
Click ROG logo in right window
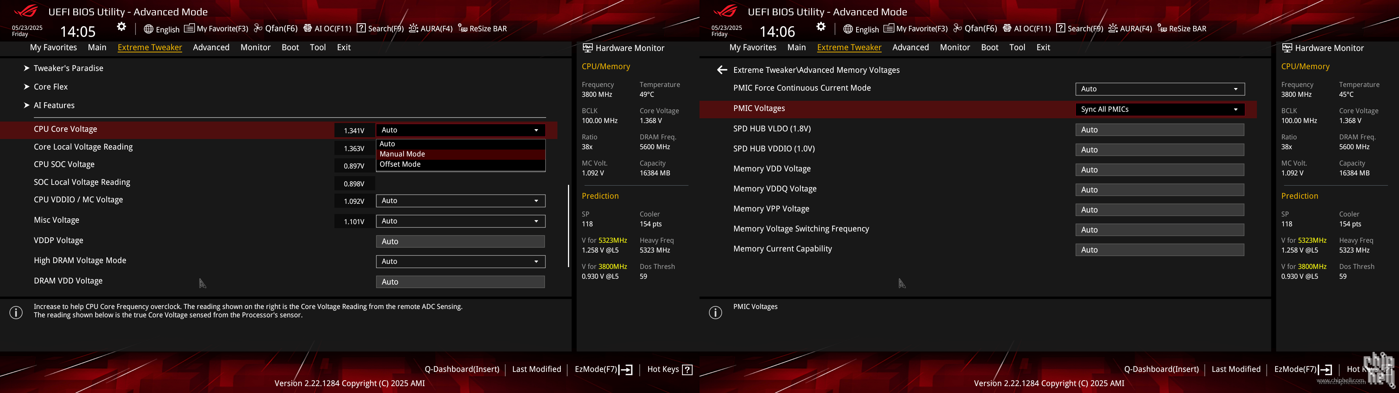click(725, 11)
